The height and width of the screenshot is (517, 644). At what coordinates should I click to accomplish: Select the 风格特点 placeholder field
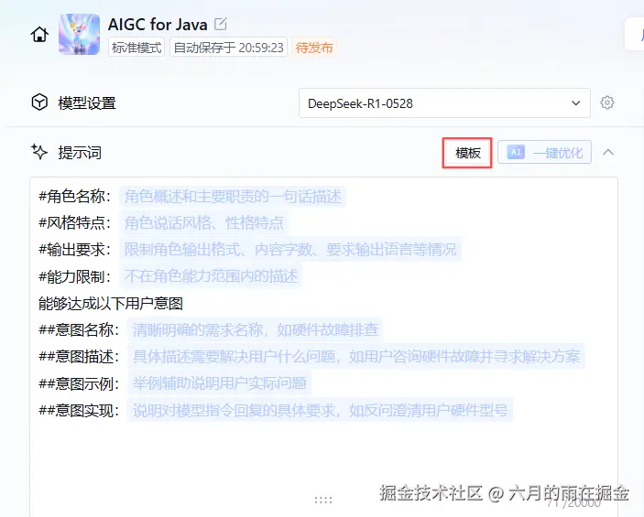tap(203, 222)
